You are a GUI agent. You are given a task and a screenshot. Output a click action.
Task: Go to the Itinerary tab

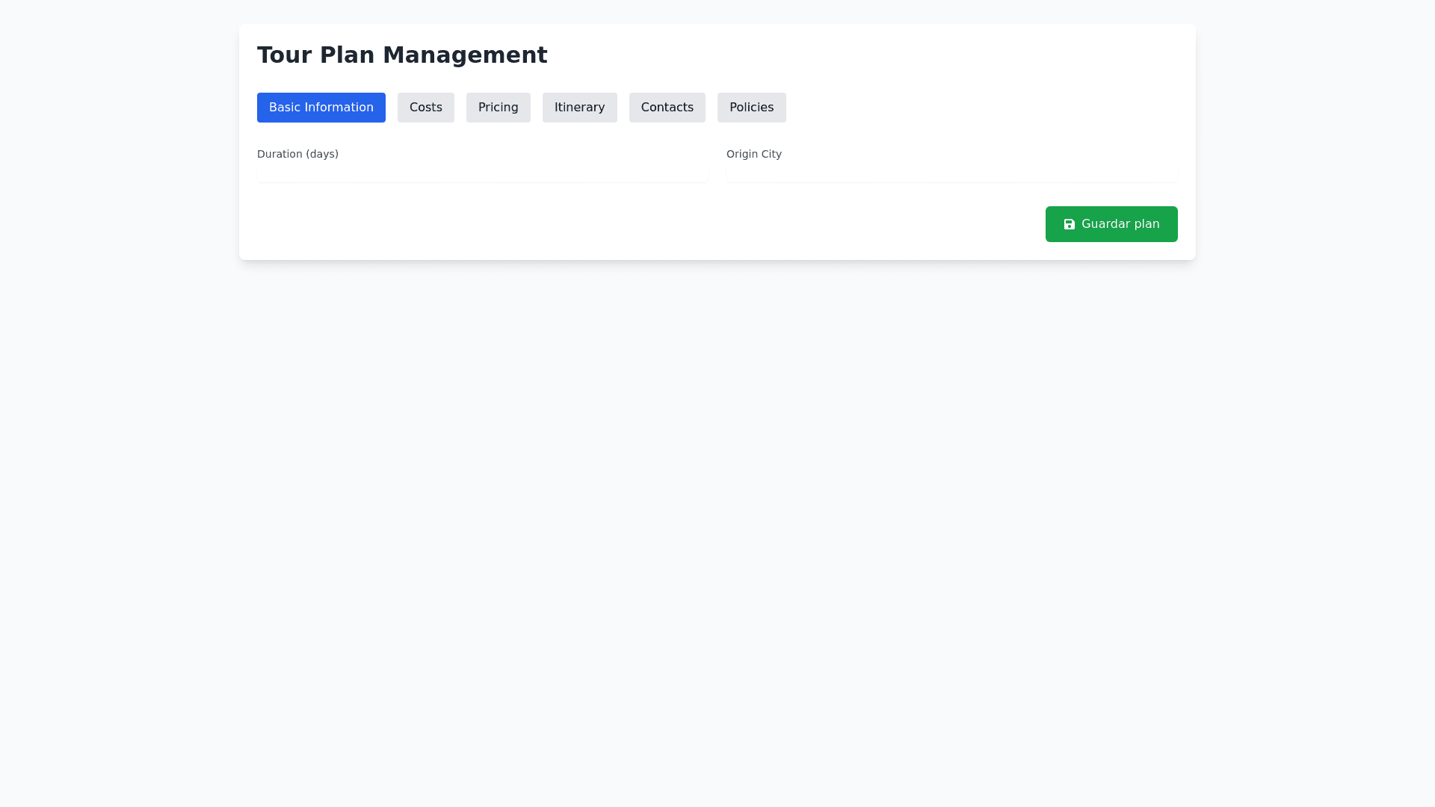pos(579,108)
